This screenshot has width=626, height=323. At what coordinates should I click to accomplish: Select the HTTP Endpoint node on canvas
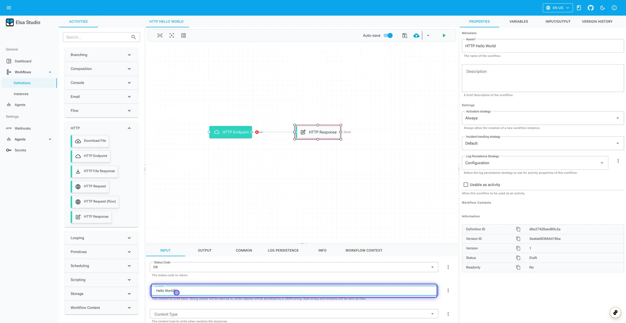click(231, 132)
